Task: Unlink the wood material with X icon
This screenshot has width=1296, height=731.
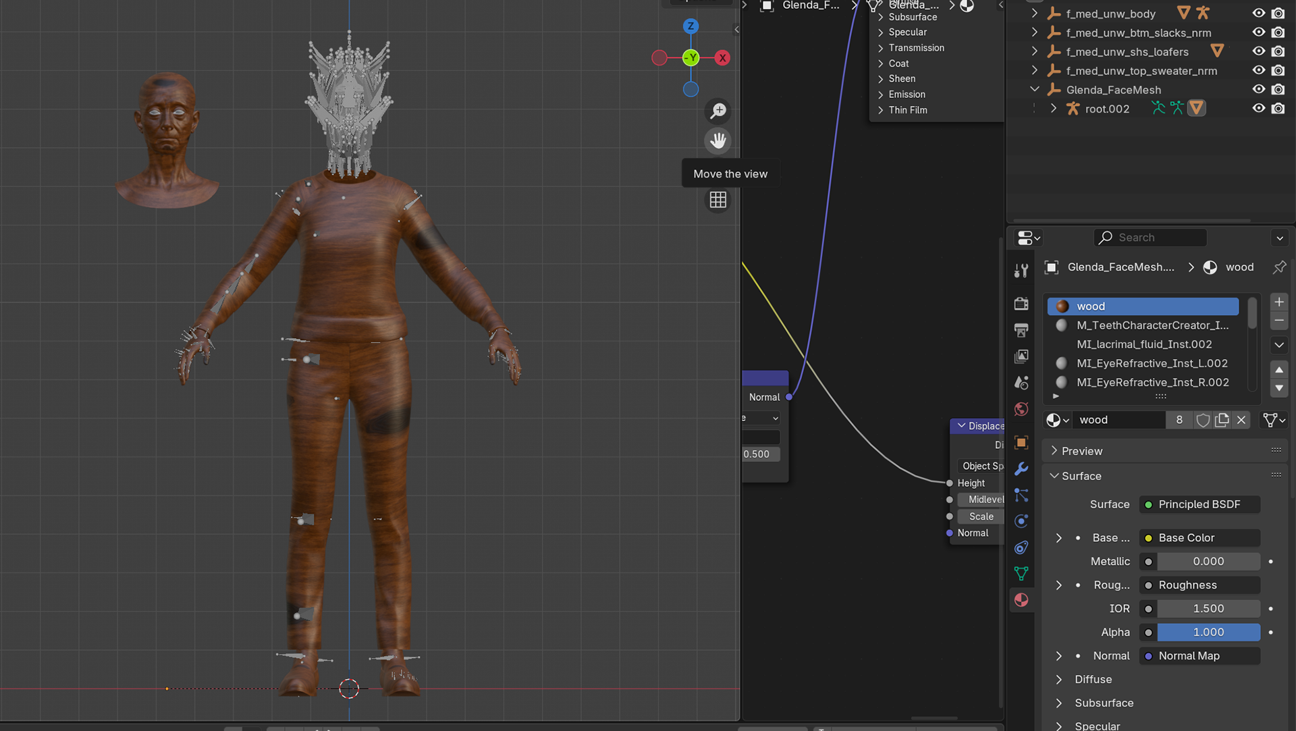Action: [x=1241, y=420]
